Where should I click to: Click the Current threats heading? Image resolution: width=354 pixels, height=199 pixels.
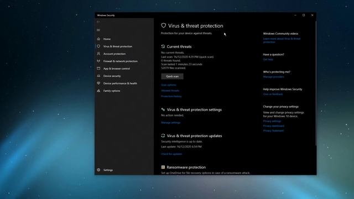(179, 46)
